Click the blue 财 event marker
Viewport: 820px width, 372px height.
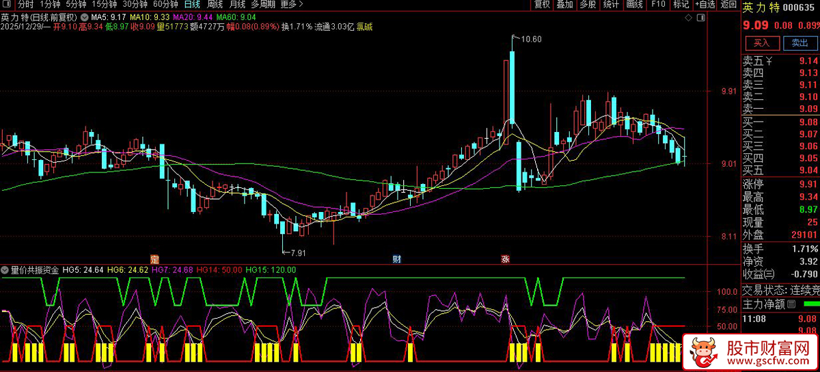point(396,259)
